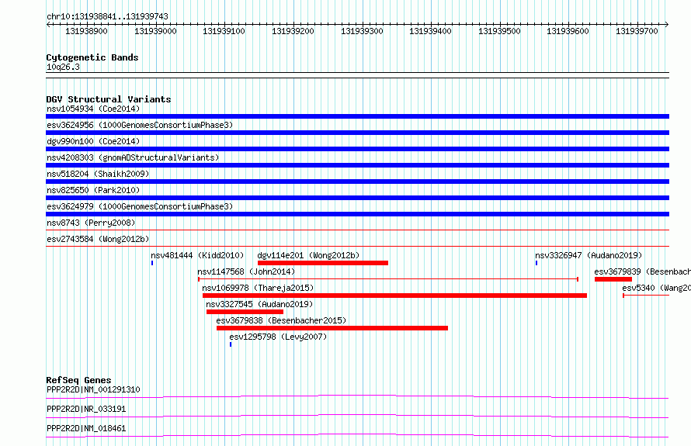
Task: Open nsv825650 (Park2010) variant label
Action: [x=93, y=190]
